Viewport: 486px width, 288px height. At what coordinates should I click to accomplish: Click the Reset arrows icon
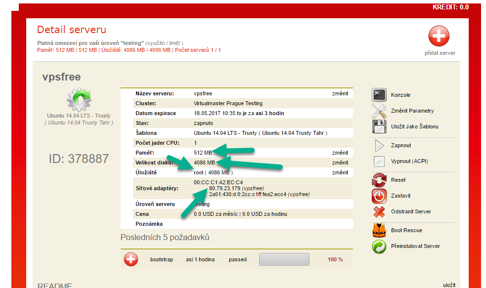[x=379, y=180]
